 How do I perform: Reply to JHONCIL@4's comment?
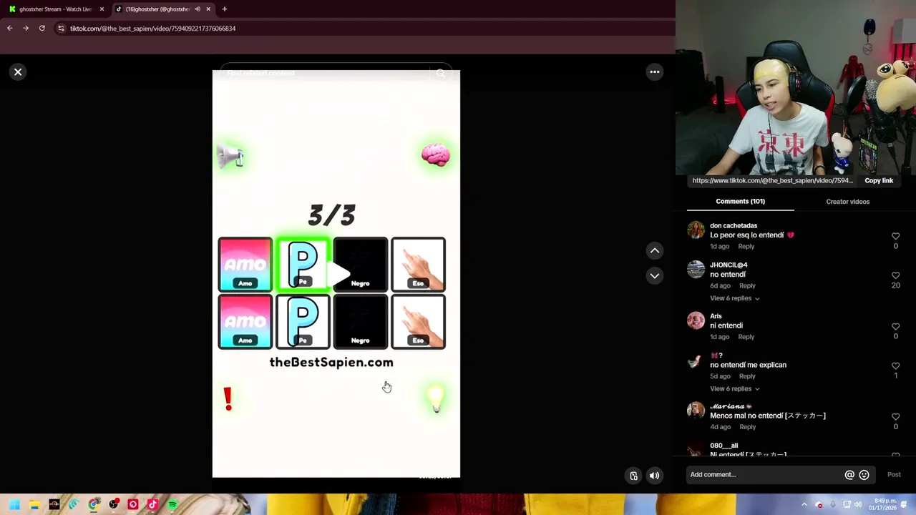click(x=747, y=285)
